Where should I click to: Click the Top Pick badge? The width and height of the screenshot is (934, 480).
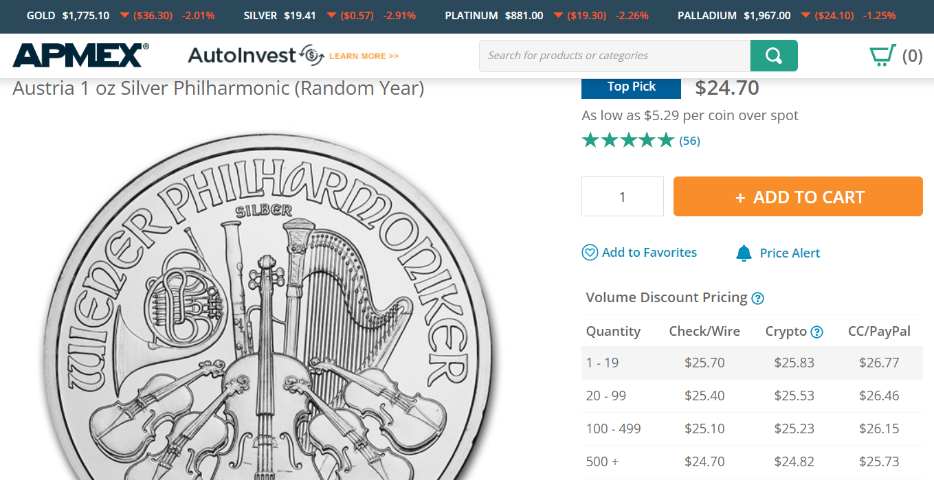click(631, 87)
